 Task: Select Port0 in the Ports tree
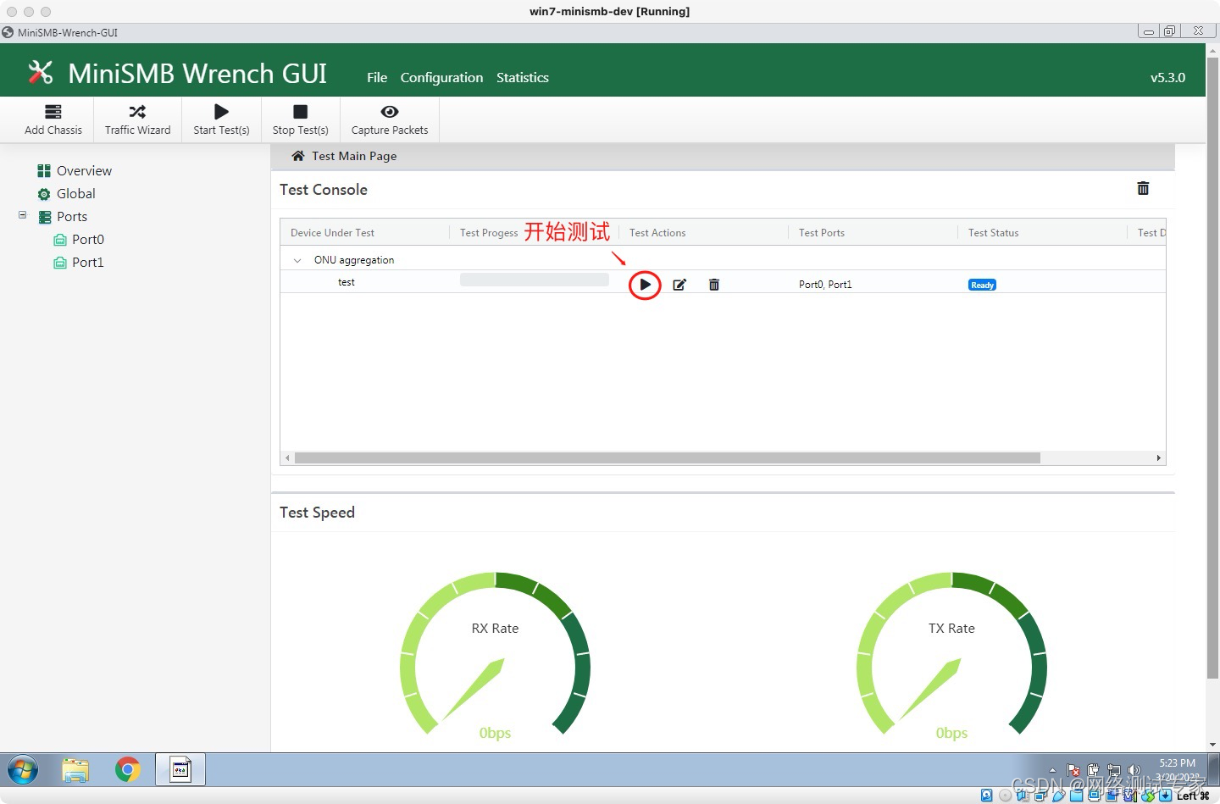click(x=87, y=239)
